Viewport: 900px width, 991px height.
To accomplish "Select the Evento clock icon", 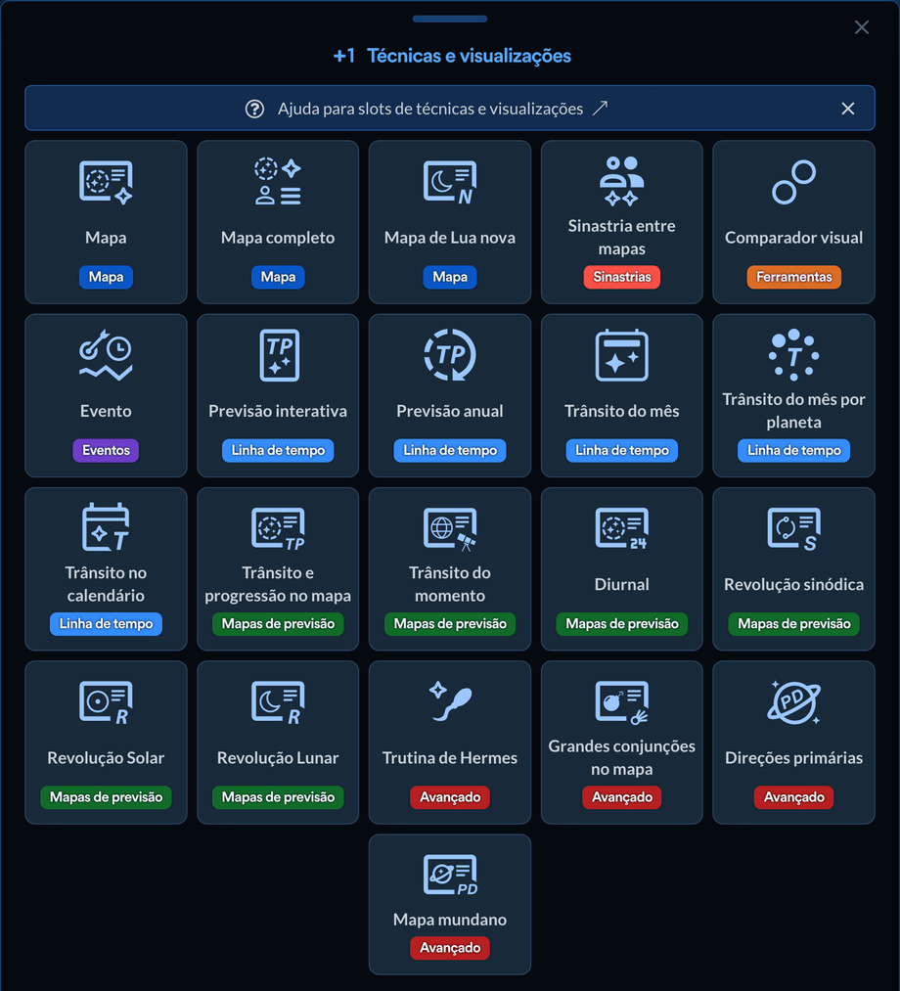I will 106,355.
